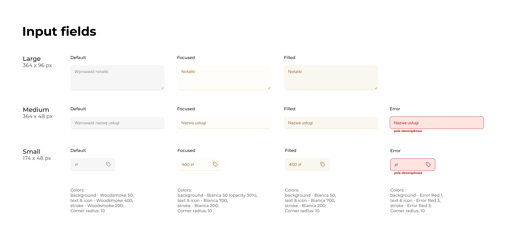Click the Medium Filled 'Nazwa usługi' field
508x235 pixels.
pyautogui.click(x=331, y=123)
